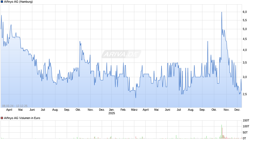Click the 'Nov.' label near the right end
The height and width of the screenshot is (141, 253).
(x=227, y=110)
